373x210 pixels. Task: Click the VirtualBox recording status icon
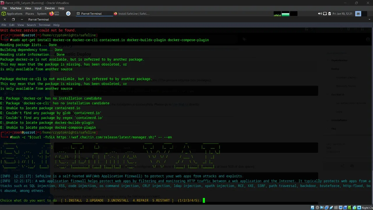point(345,208)
